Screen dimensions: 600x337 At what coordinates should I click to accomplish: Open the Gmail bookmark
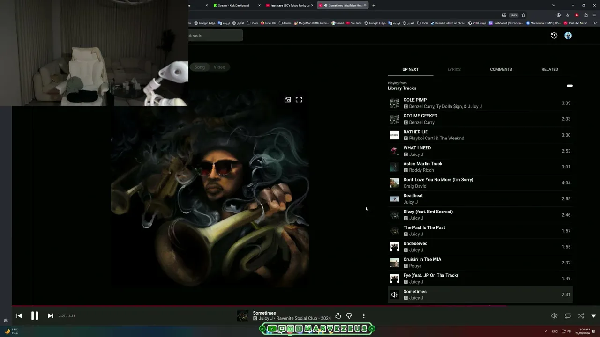tap(337, 23)
